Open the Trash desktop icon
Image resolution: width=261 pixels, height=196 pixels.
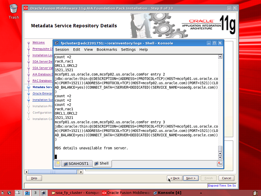click(13, 9)
